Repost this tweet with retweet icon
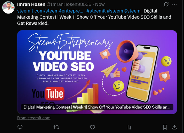Screen dimensions: 184x133 point(56,127)
